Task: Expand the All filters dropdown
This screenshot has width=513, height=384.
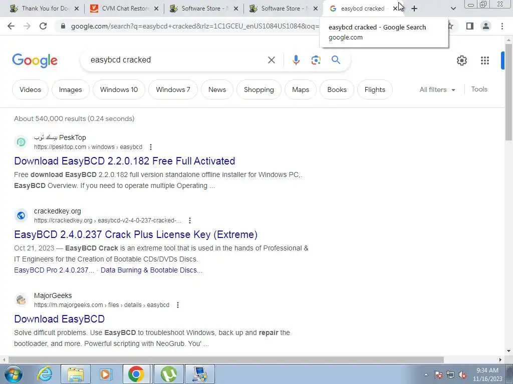Action: [x=437, y=89]
